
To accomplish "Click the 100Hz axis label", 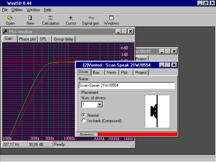I will tap(69, 138).
